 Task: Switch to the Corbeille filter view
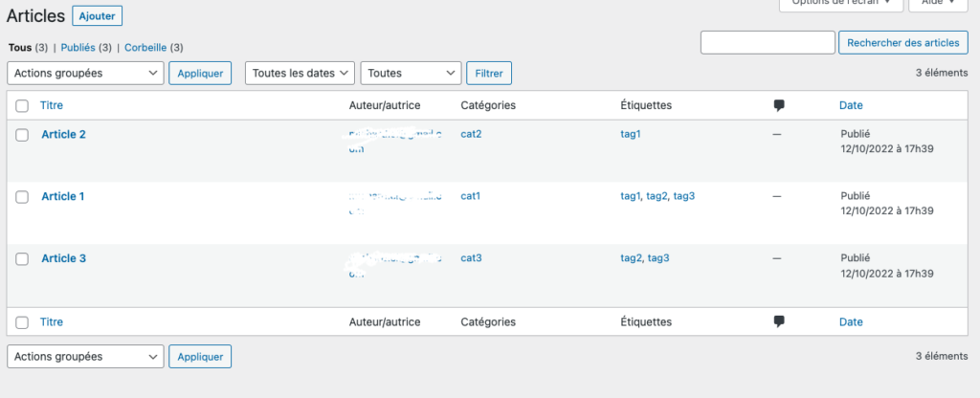(x=145, y=48)
